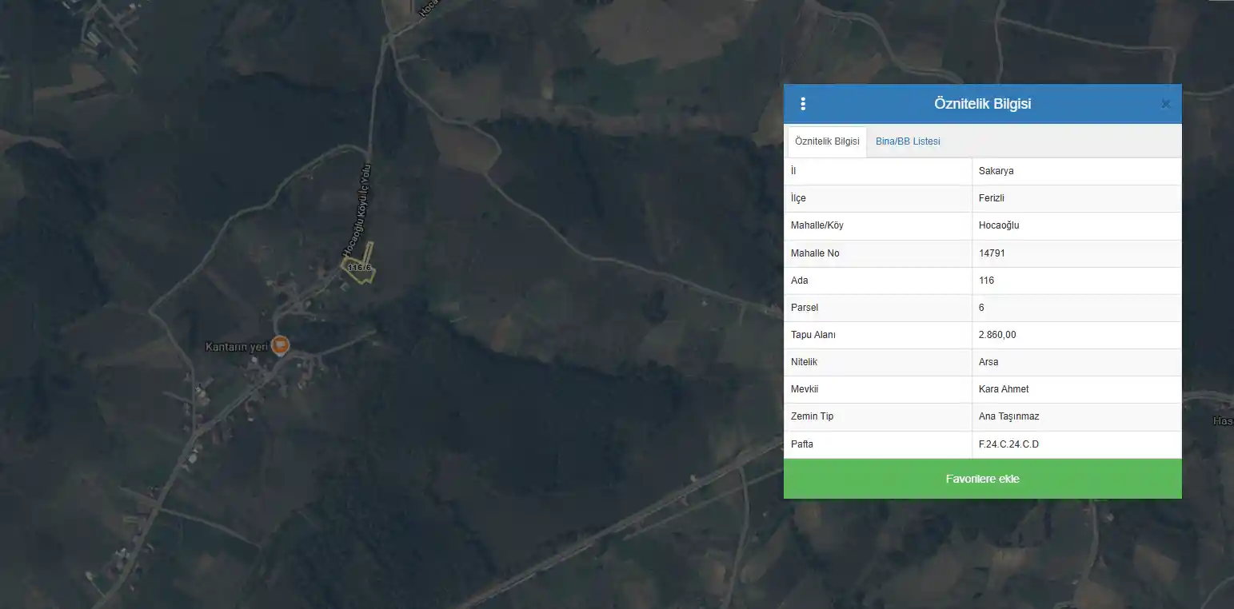Select the highlighted parcel 116/6 on the map
The image size is (1234, 609).
point(360,265)
